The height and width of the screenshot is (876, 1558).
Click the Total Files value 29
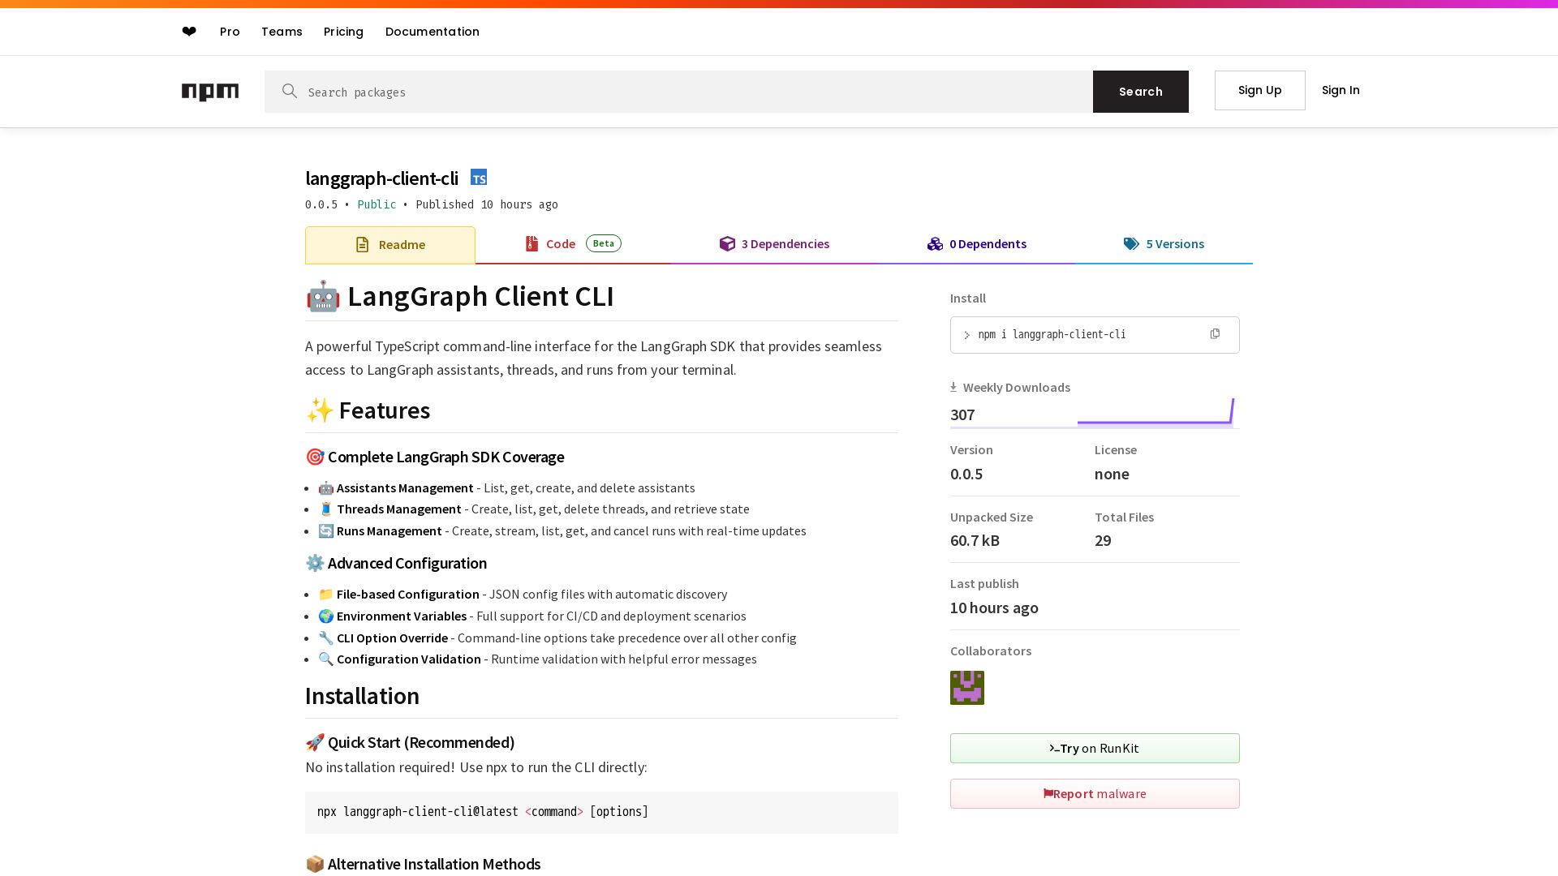click(1103, 541)
